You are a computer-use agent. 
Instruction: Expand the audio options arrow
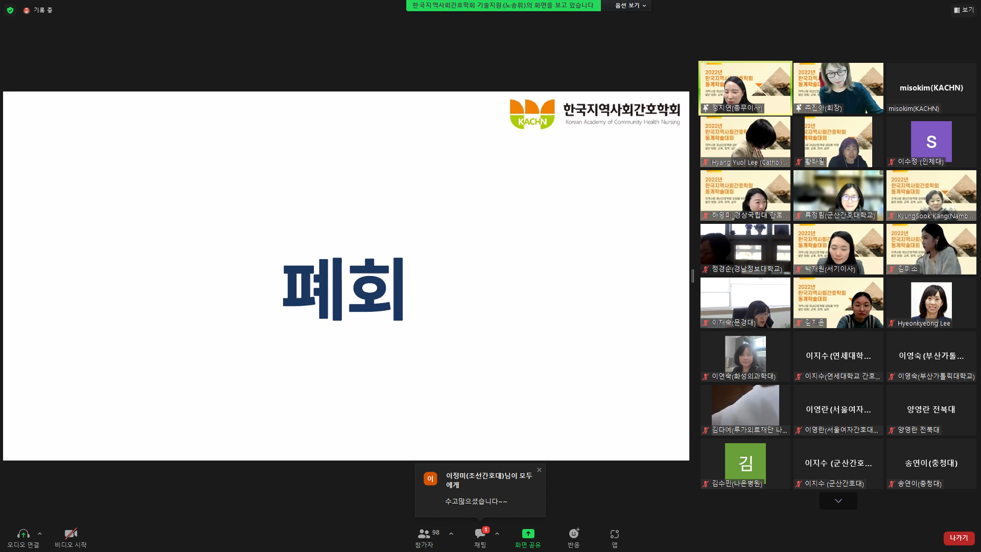[x=40, y=534]
